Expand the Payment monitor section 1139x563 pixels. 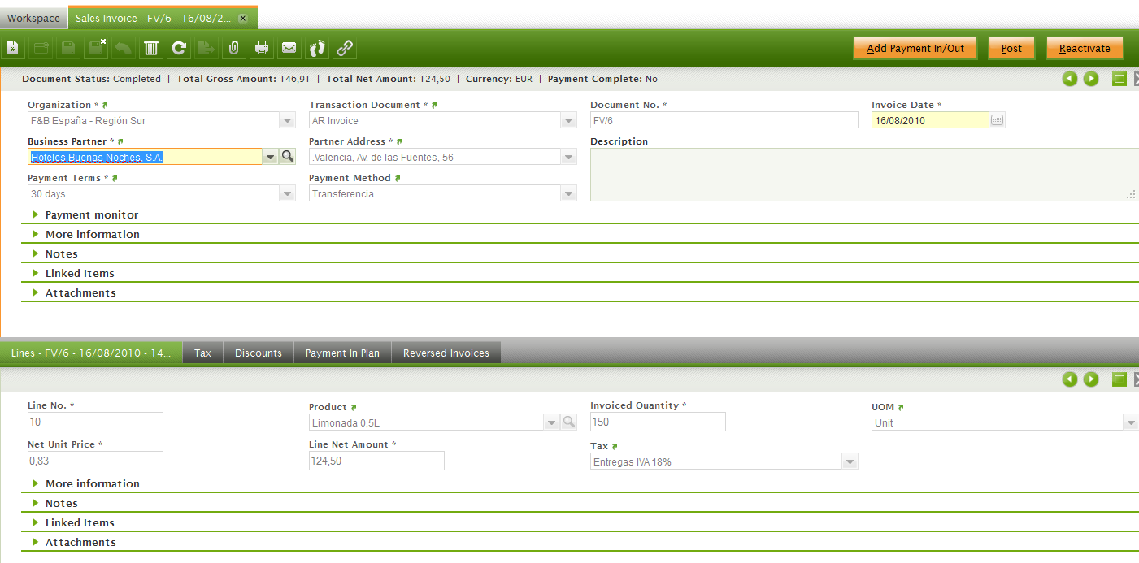91,215
